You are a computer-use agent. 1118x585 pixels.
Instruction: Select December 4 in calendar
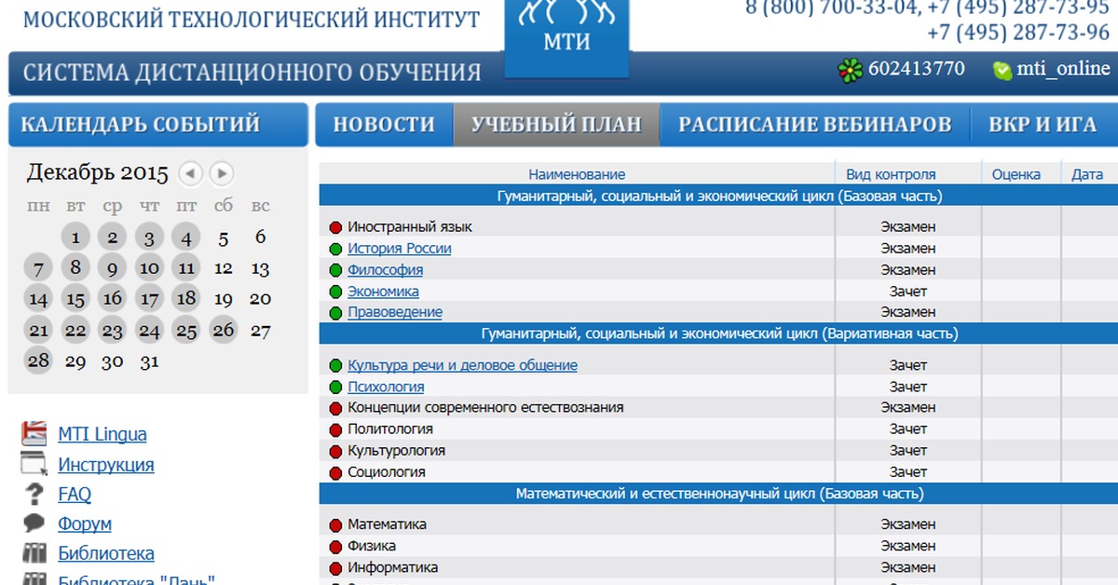tap(186, 237)
